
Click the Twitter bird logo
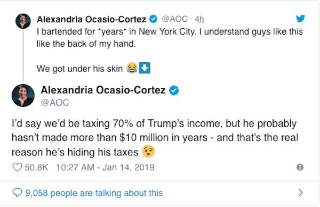tap(301, 18)
